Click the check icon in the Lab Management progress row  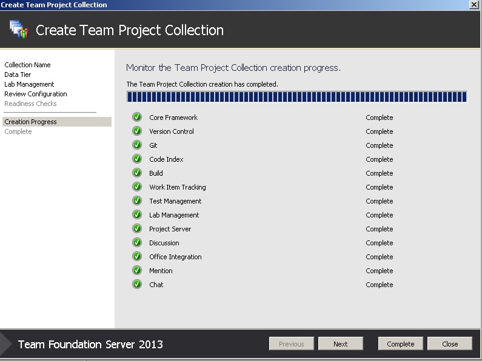point(137,214)
